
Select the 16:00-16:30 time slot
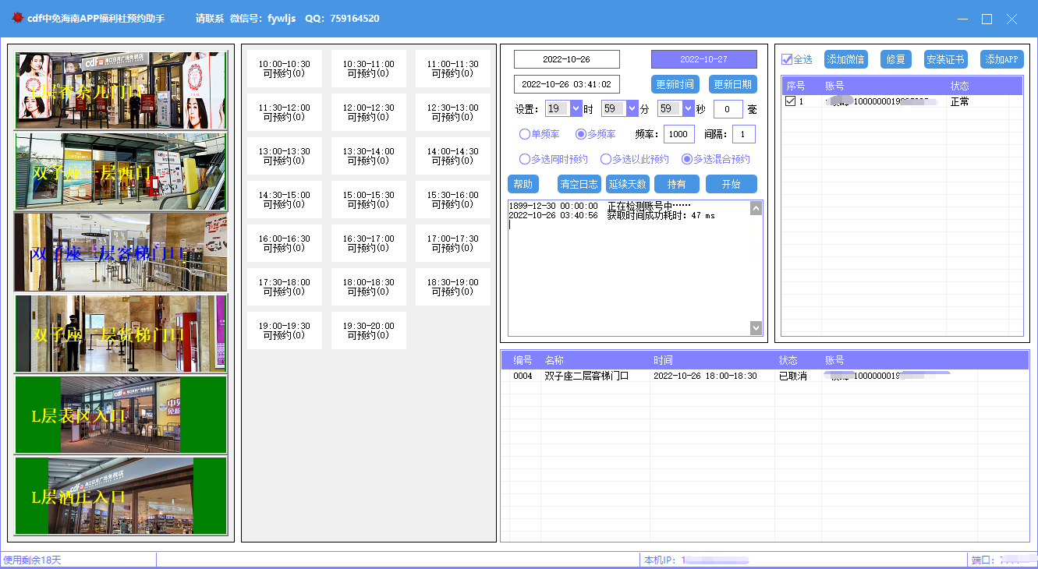[x=285, y=243]
